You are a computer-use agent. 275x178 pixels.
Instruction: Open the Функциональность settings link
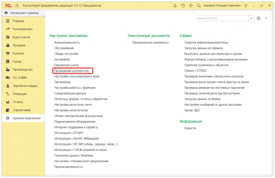point(67,42)
